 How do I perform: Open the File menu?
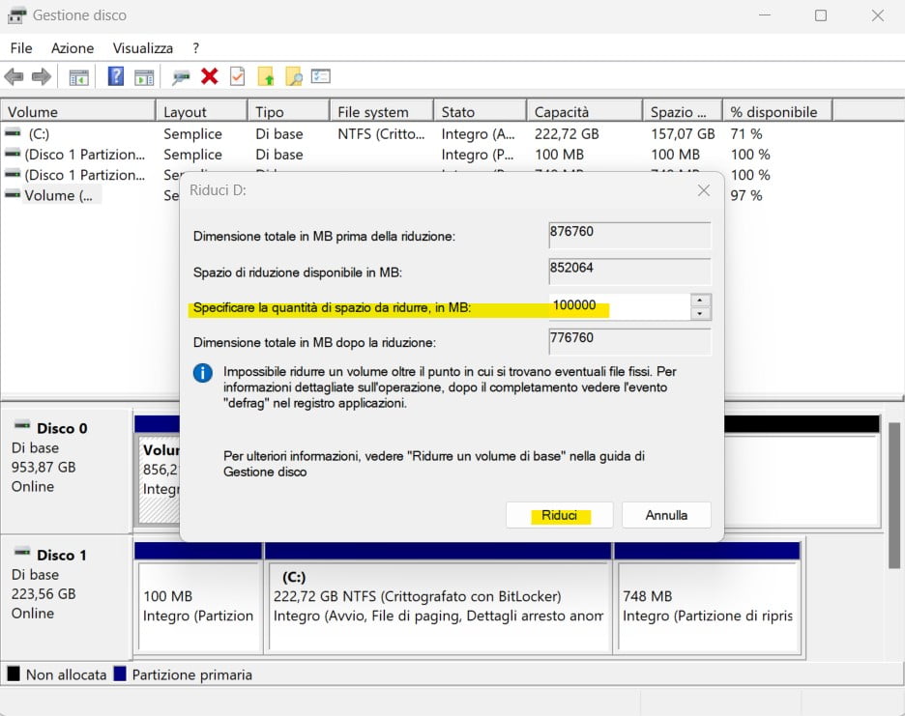coord(21,47)
